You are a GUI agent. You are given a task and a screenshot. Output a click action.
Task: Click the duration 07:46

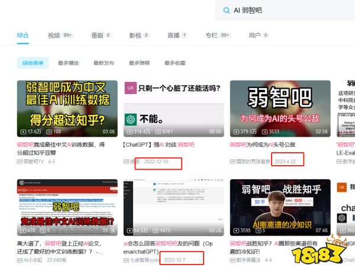coord(321,231)
